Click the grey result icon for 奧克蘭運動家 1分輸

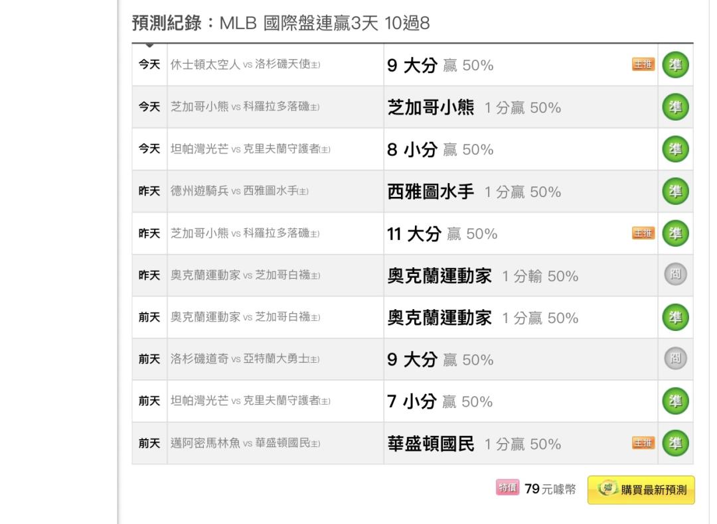(x=677, y=275)
